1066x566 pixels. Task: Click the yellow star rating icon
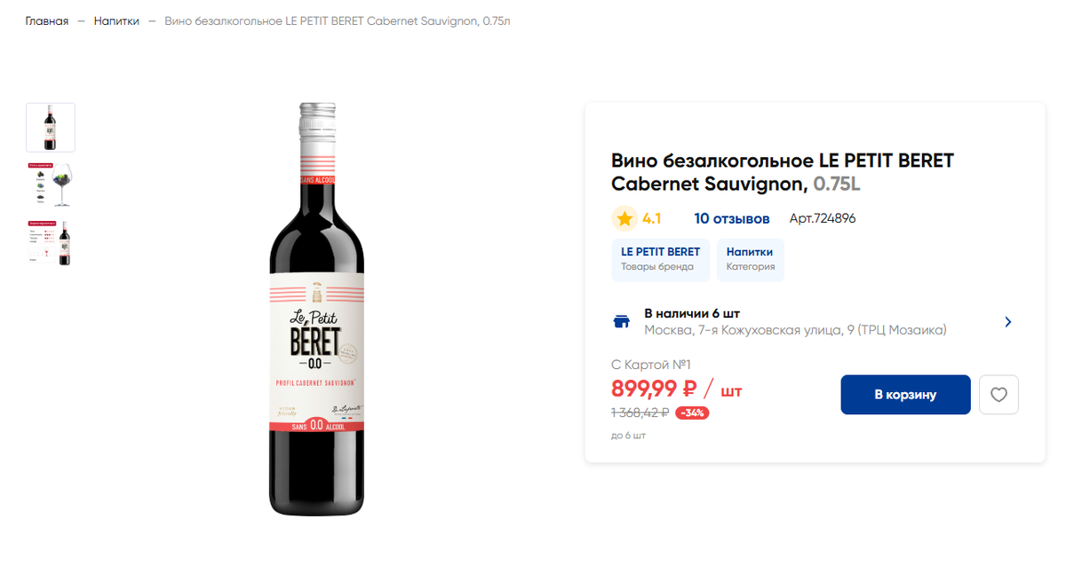coord(624,218)
